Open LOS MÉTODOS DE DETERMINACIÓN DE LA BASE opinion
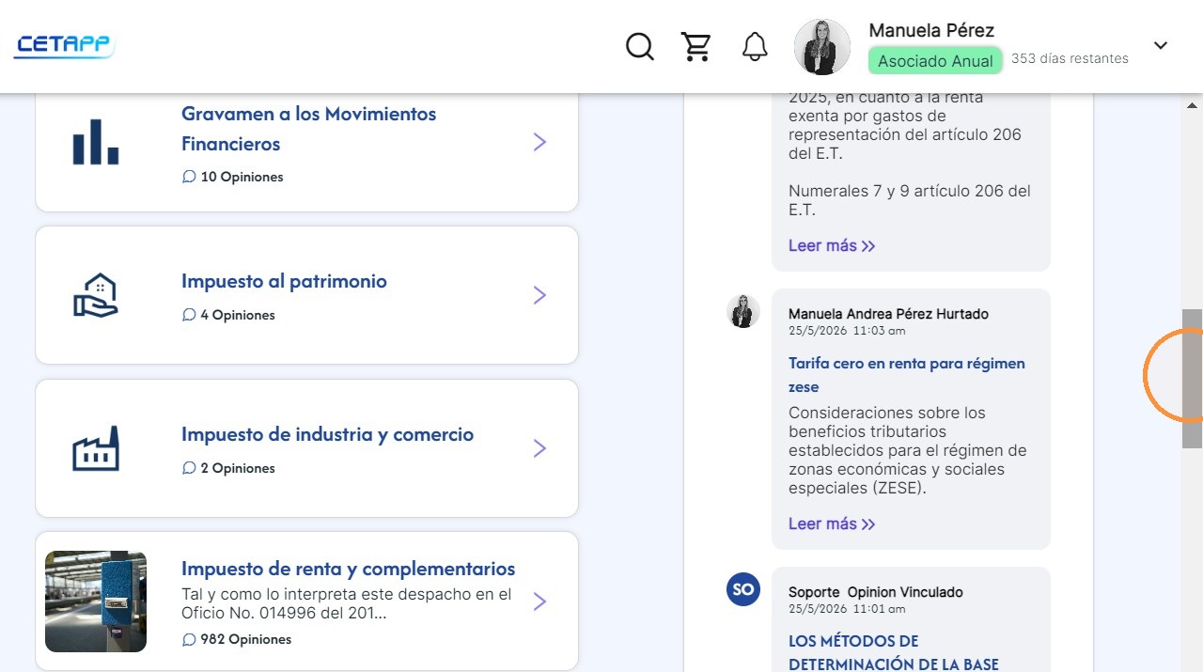Image resolution: width=1203 pixels, height=672 pixels. [893, 653]
